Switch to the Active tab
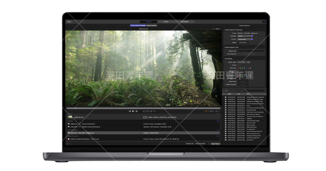The image size is (326, 171). point(166,22)
